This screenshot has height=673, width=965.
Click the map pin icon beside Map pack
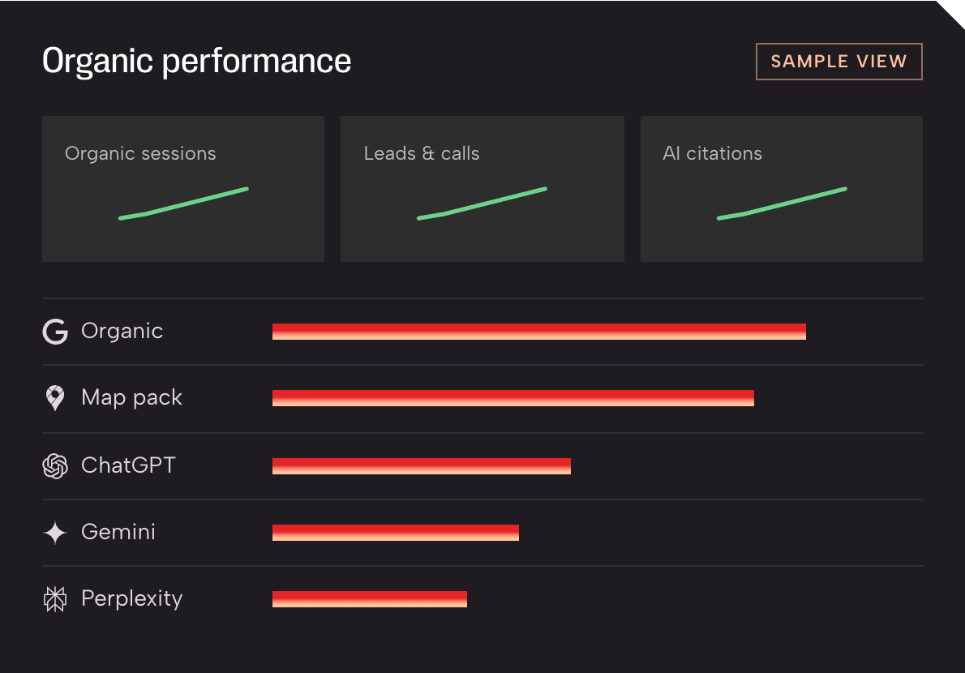coord(55,398)
